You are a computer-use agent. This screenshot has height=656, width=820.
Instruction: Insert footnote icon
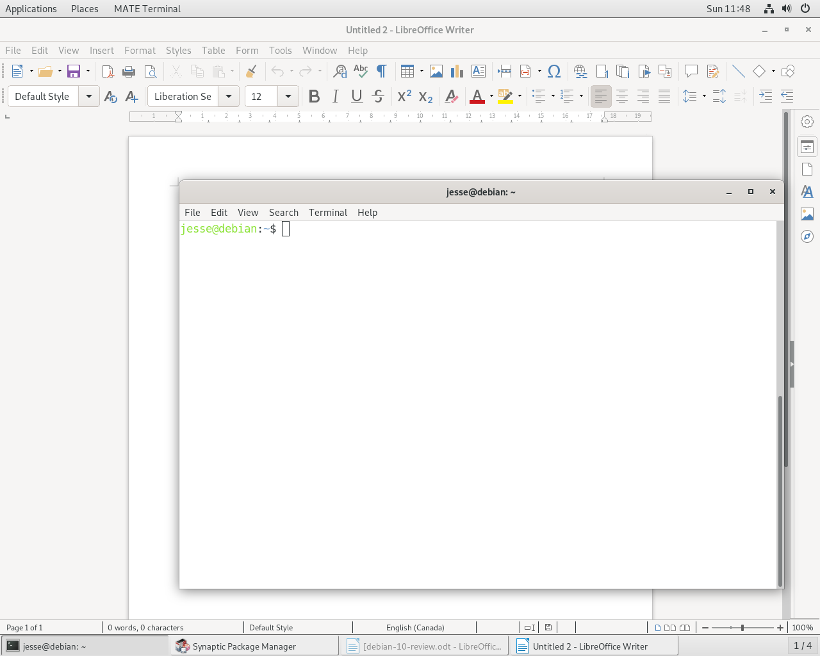click(602, 71)
